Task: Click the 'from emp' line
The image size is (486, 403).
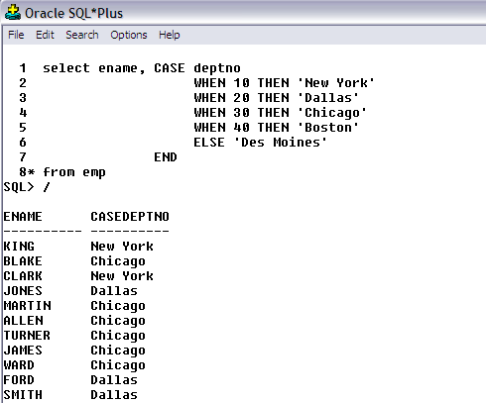Action: click(74, 172)
